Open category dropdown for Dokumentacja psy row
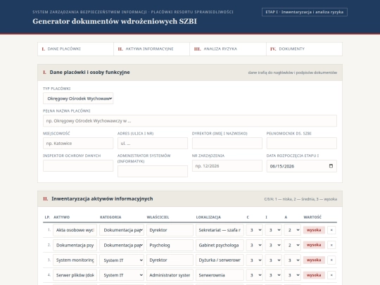Screen dimensions: 380x285 122,245
